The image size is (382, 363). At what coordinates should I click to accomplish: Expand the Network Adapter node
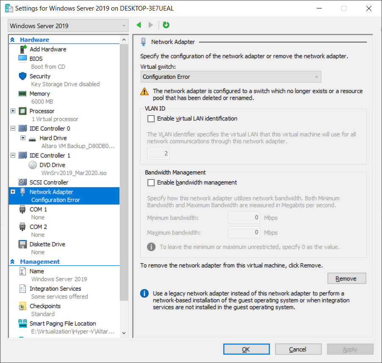point(13,191)
